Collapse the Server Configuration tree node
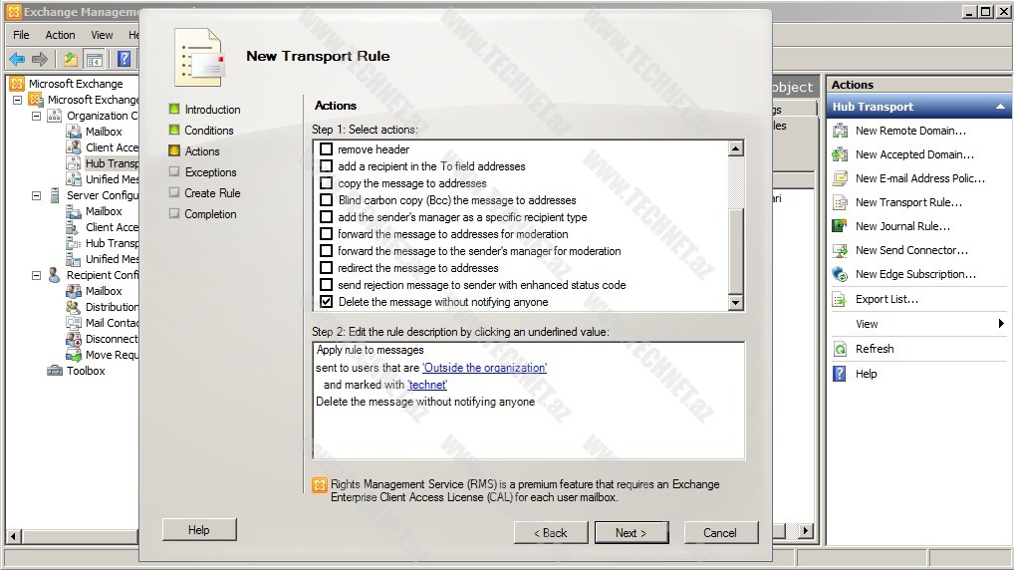 (x=37, y=195)
